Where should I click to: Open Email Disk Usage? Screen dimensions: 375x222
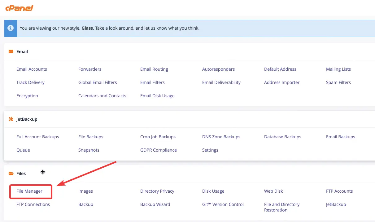(x=157, y=96)
